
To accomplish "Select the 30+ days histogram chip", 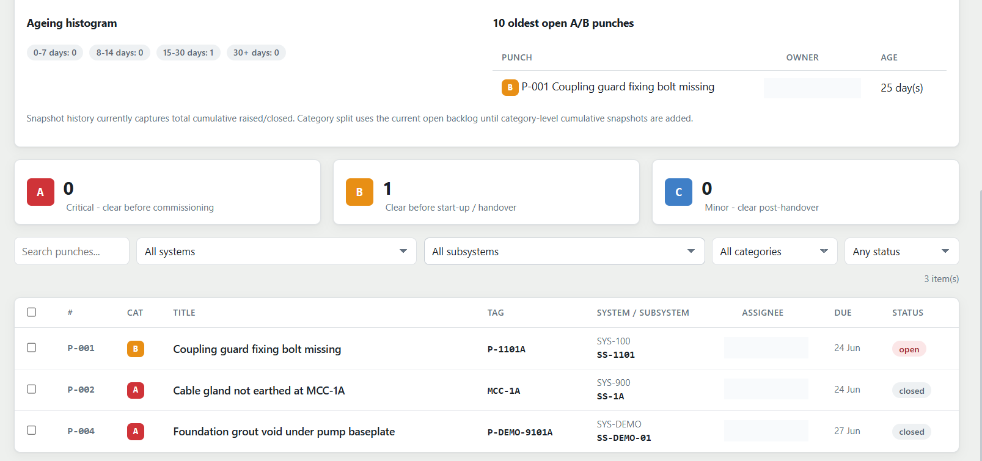I will click(256, 53).
